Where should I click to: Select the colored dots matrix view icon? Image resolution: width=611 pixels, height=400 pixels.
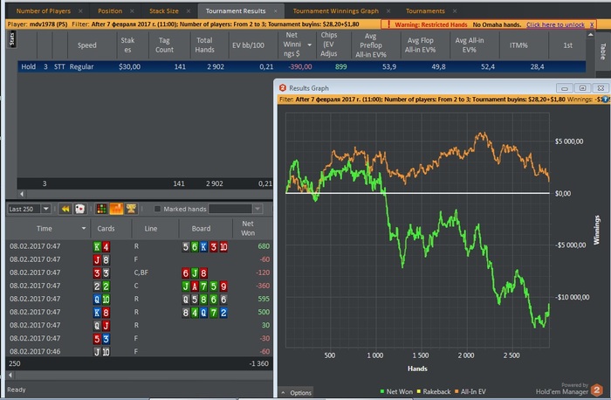[x=101, y=209]
